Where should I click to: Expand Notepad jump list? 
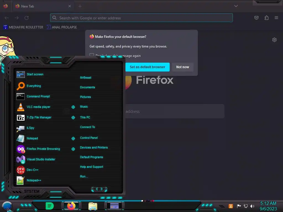click(73, 139)
